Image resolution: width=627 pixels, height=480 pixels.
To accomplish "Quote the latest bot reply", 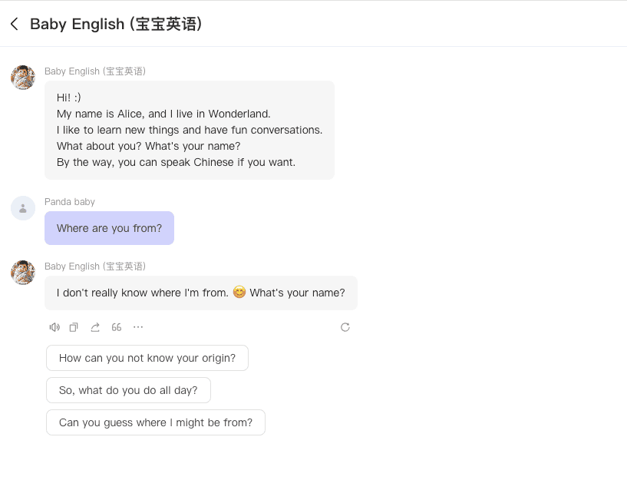I will pyautogui.click(x=117, y=327).
